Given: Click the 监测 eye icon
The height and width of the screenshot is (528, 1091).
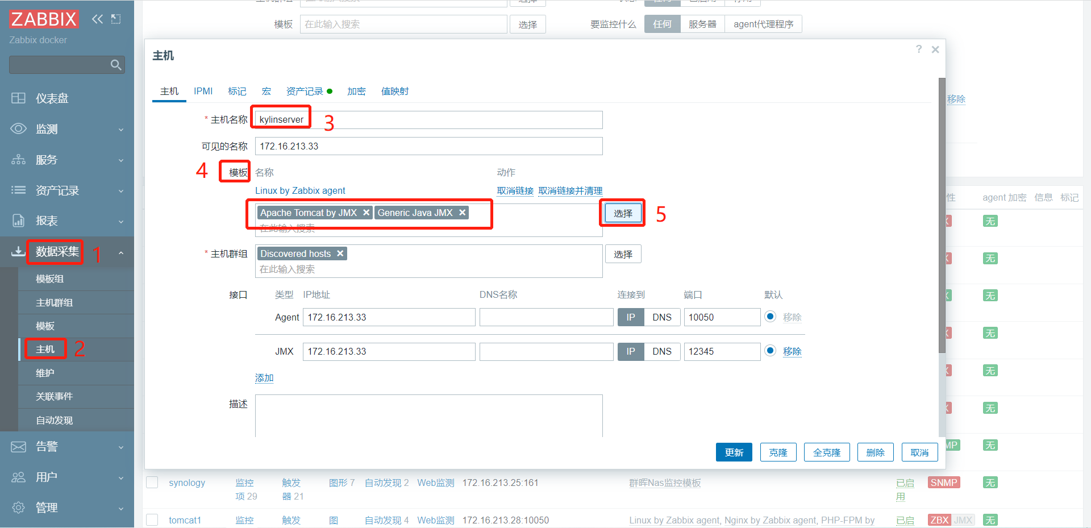Looking at the screenshot, I should pyautogui.click(x=18, y=129).
